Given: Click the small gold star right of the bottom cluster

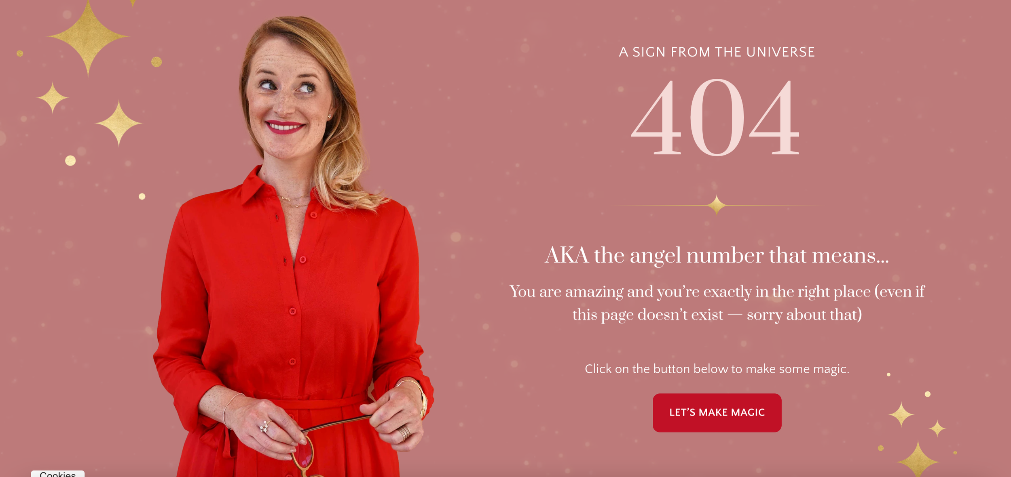Looking at the screenshot, I should tap(937, 428).
